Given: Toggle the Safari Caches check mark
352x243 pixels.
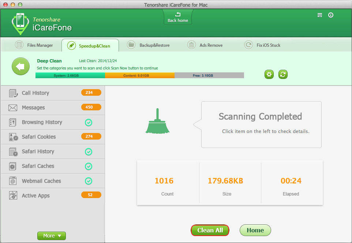Looking at the screenshot, I should (89, 166).
